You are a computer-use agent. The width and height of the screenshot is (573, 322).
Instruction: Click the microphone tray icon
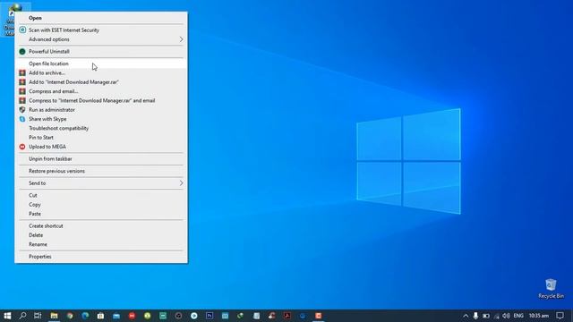click(x=475, y=316)
